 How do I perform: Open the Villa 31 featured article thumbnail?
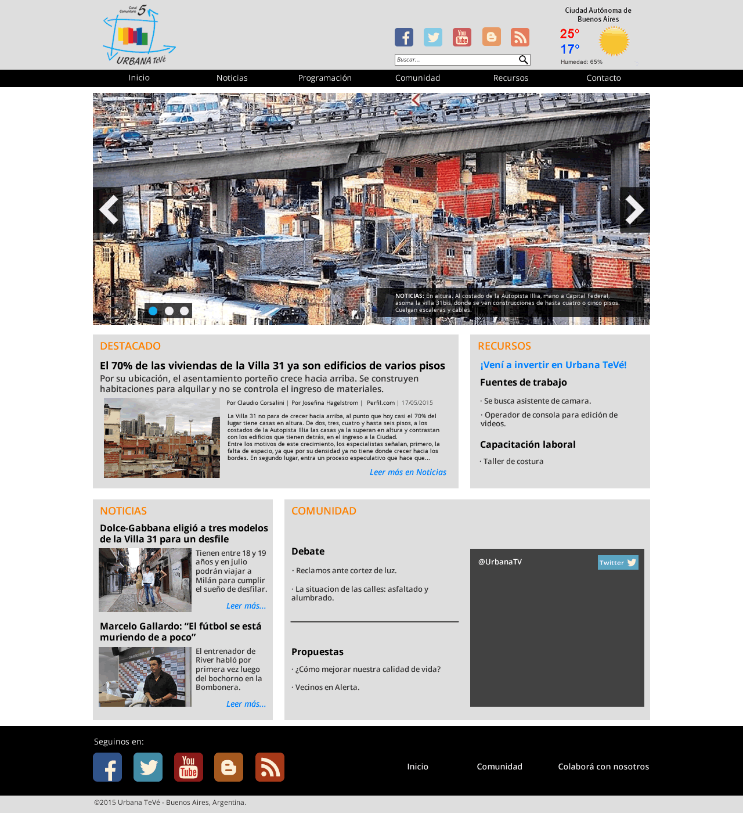(162, 438)
